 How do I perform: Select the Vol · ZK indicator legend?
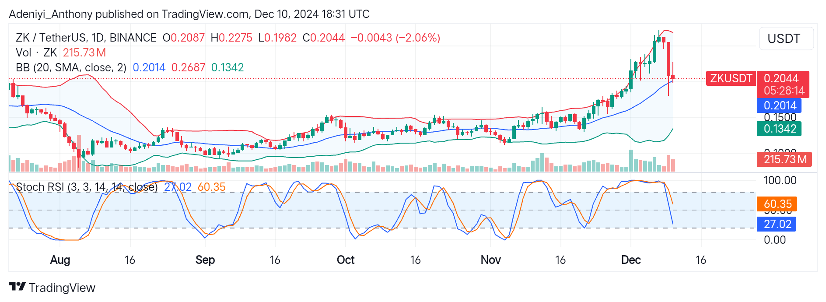click(36, 53)
